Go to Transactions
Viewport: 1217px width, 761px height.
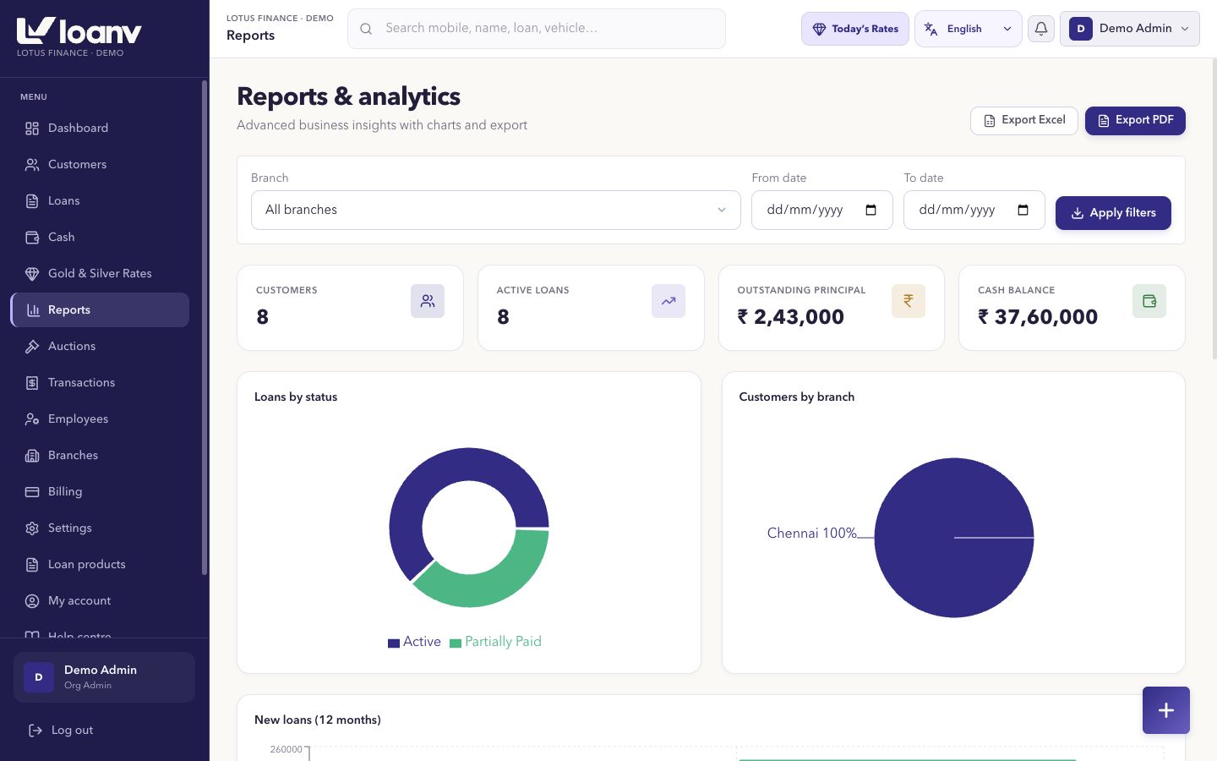[x=100, y=382]
